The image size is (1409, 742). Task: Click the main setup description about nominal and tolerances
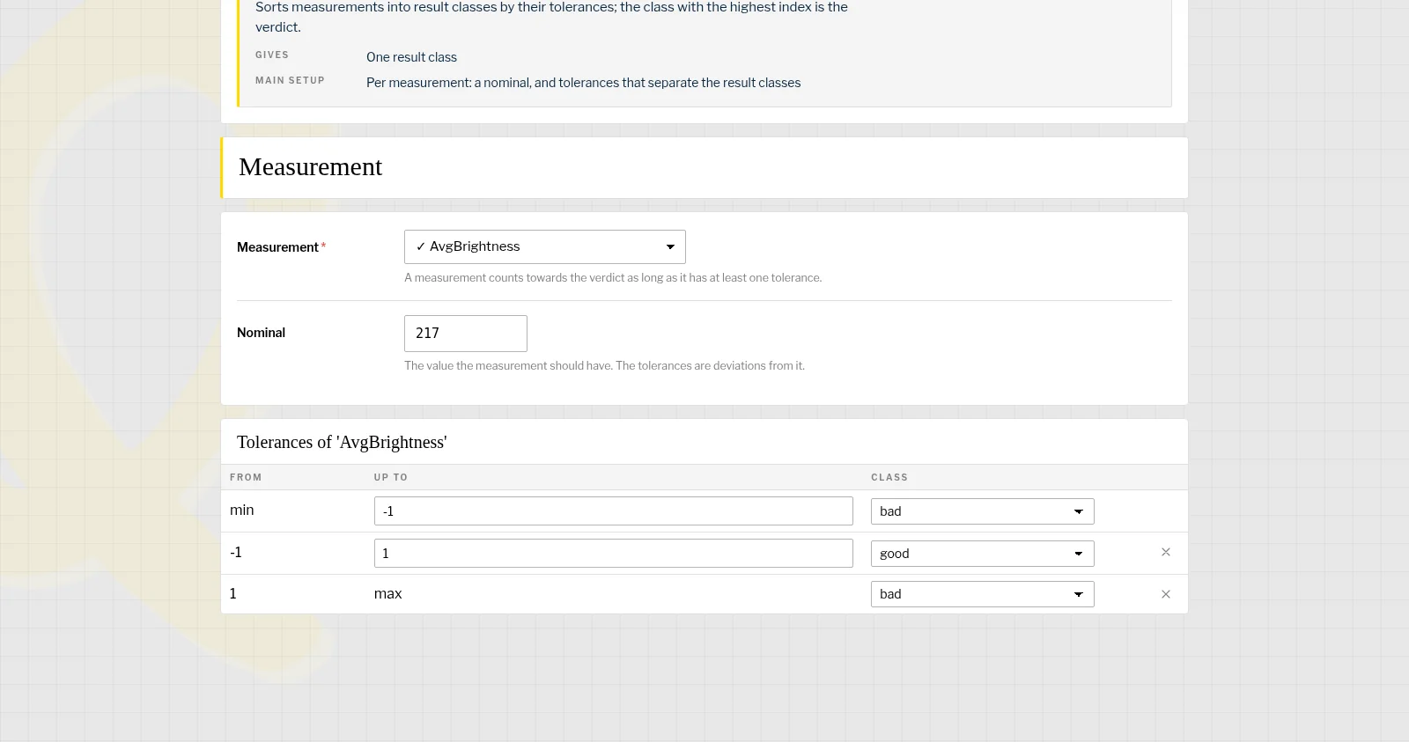point(583,83)
